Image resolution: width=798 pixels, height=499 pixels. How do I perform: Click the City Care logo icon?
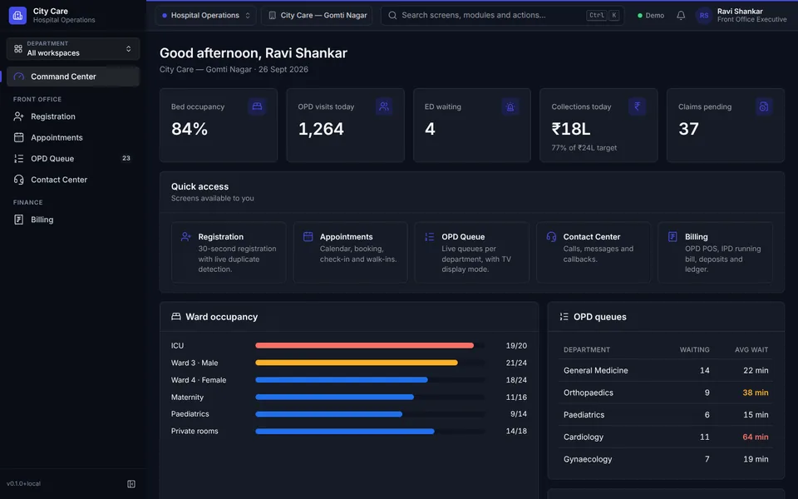point(17,15)
